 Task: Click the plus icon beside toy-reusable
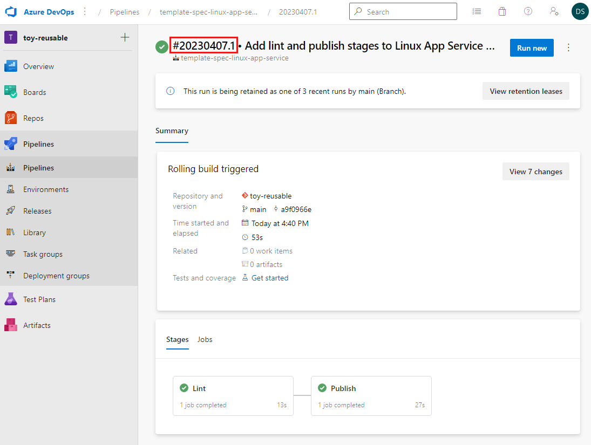[125, 37]
